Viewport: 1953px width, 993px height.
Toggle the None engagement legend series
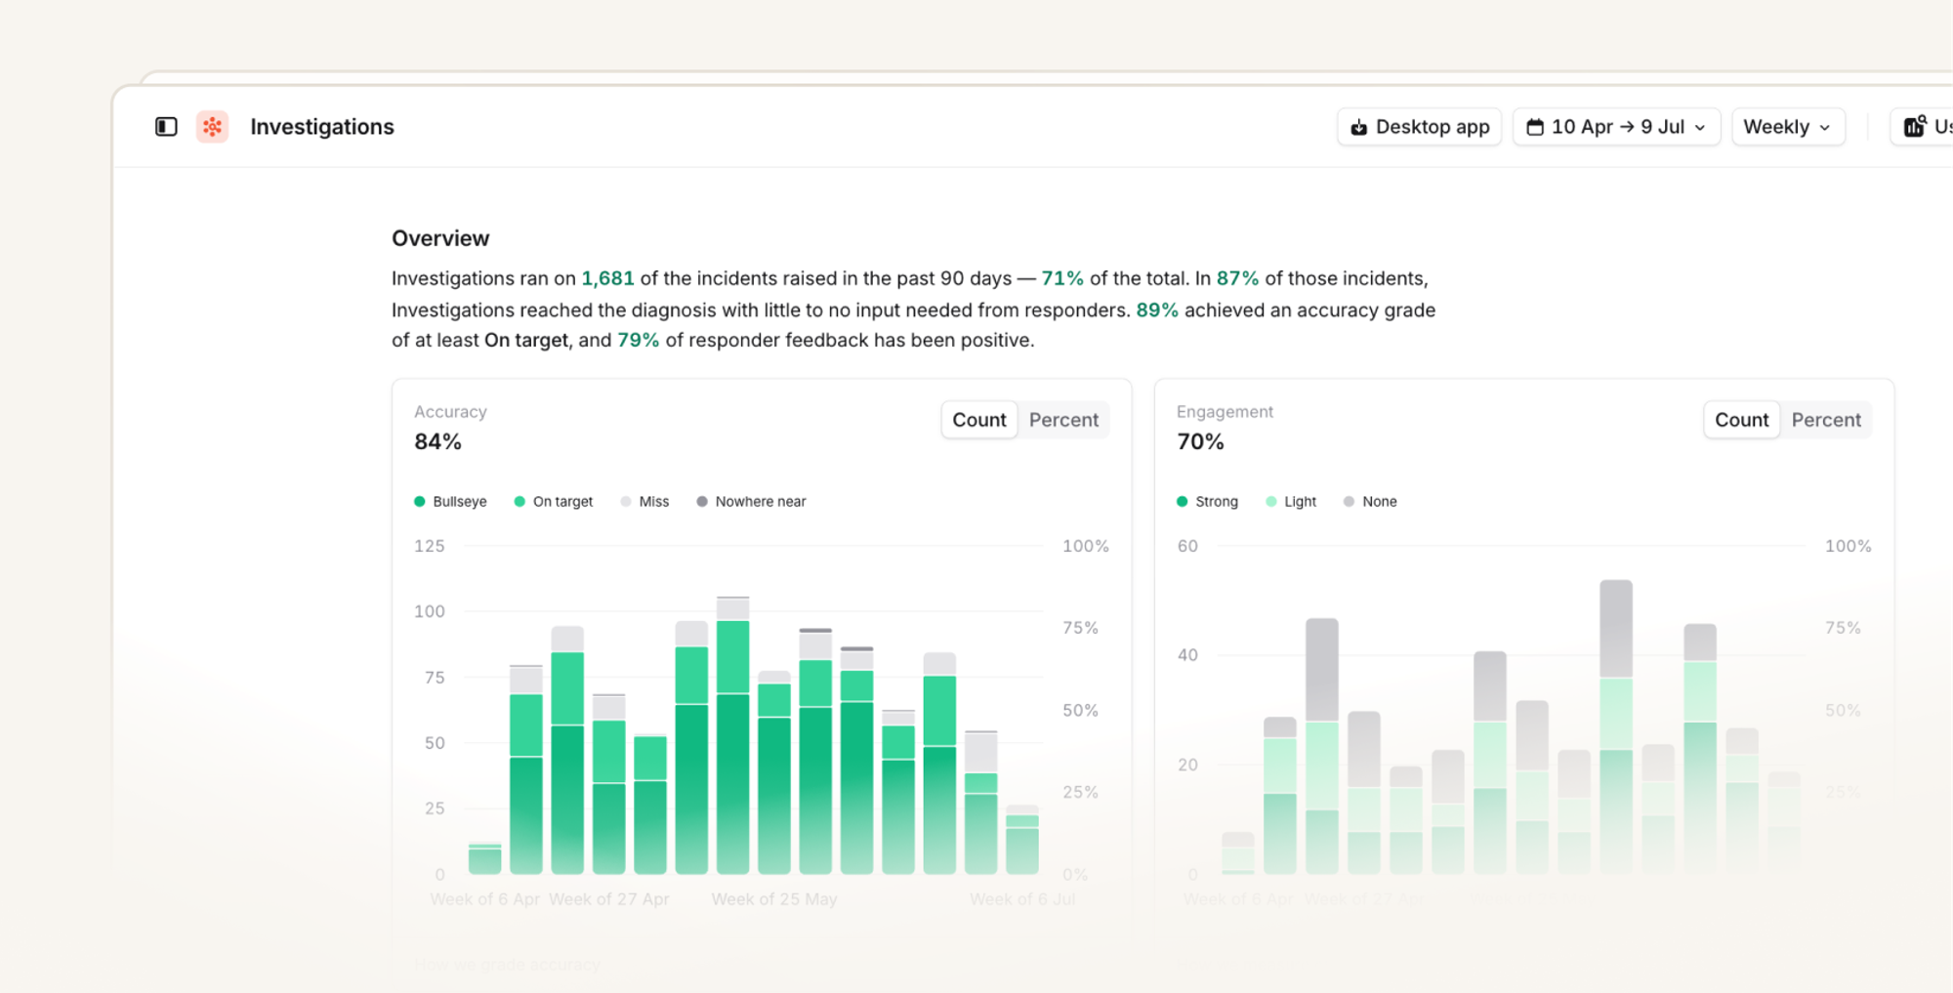(x=1370, y=501)
